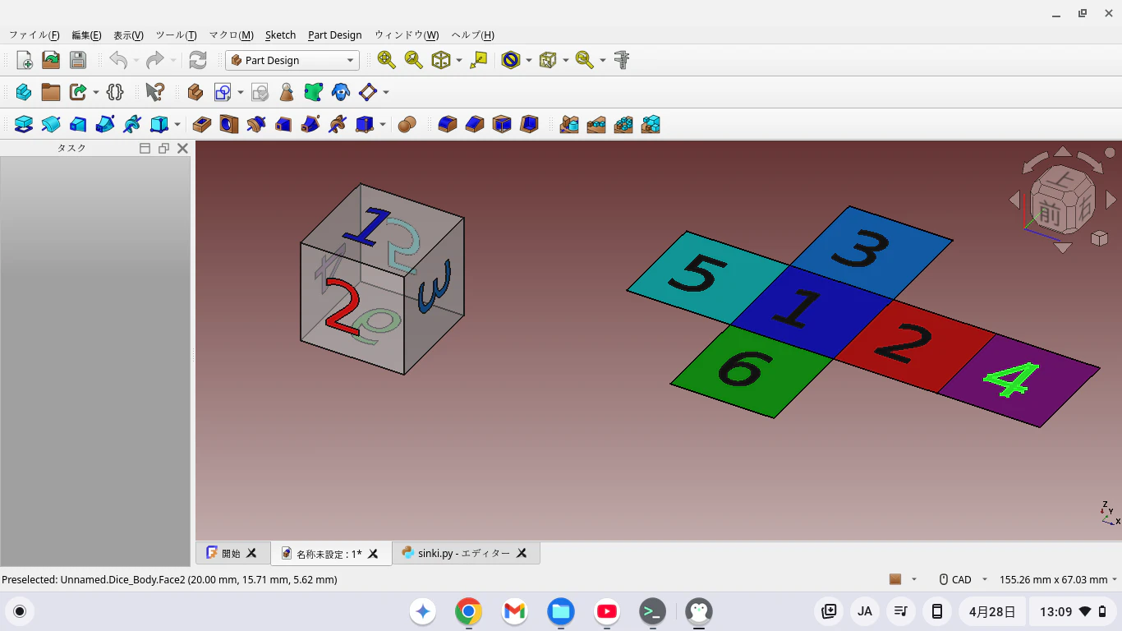Click the Boolean operation spheres icon

click(407, 124)
